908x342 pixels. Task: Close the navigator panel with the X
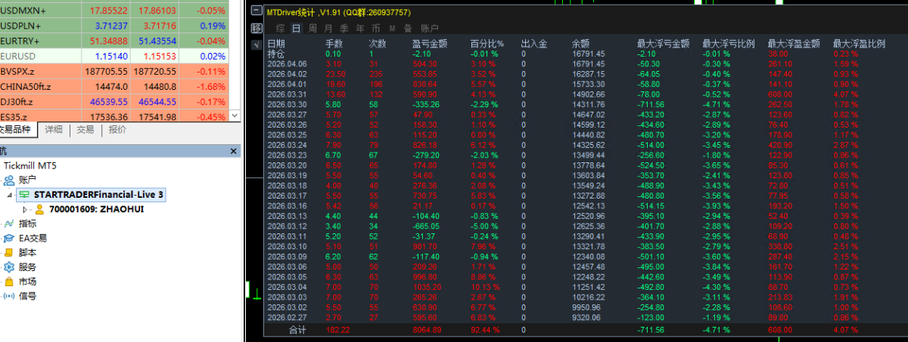(x=234, y=151)
